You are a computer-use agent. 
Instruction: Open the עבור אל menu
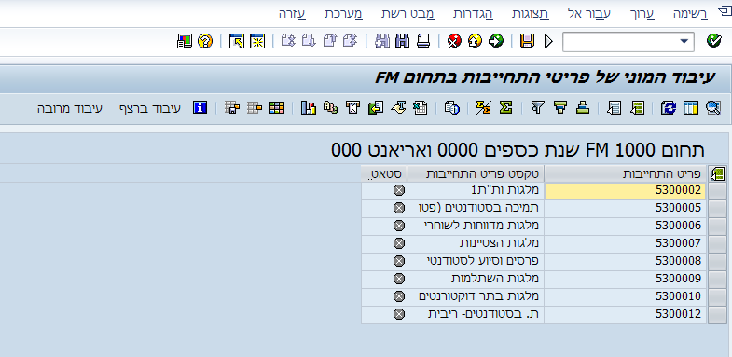589,14
